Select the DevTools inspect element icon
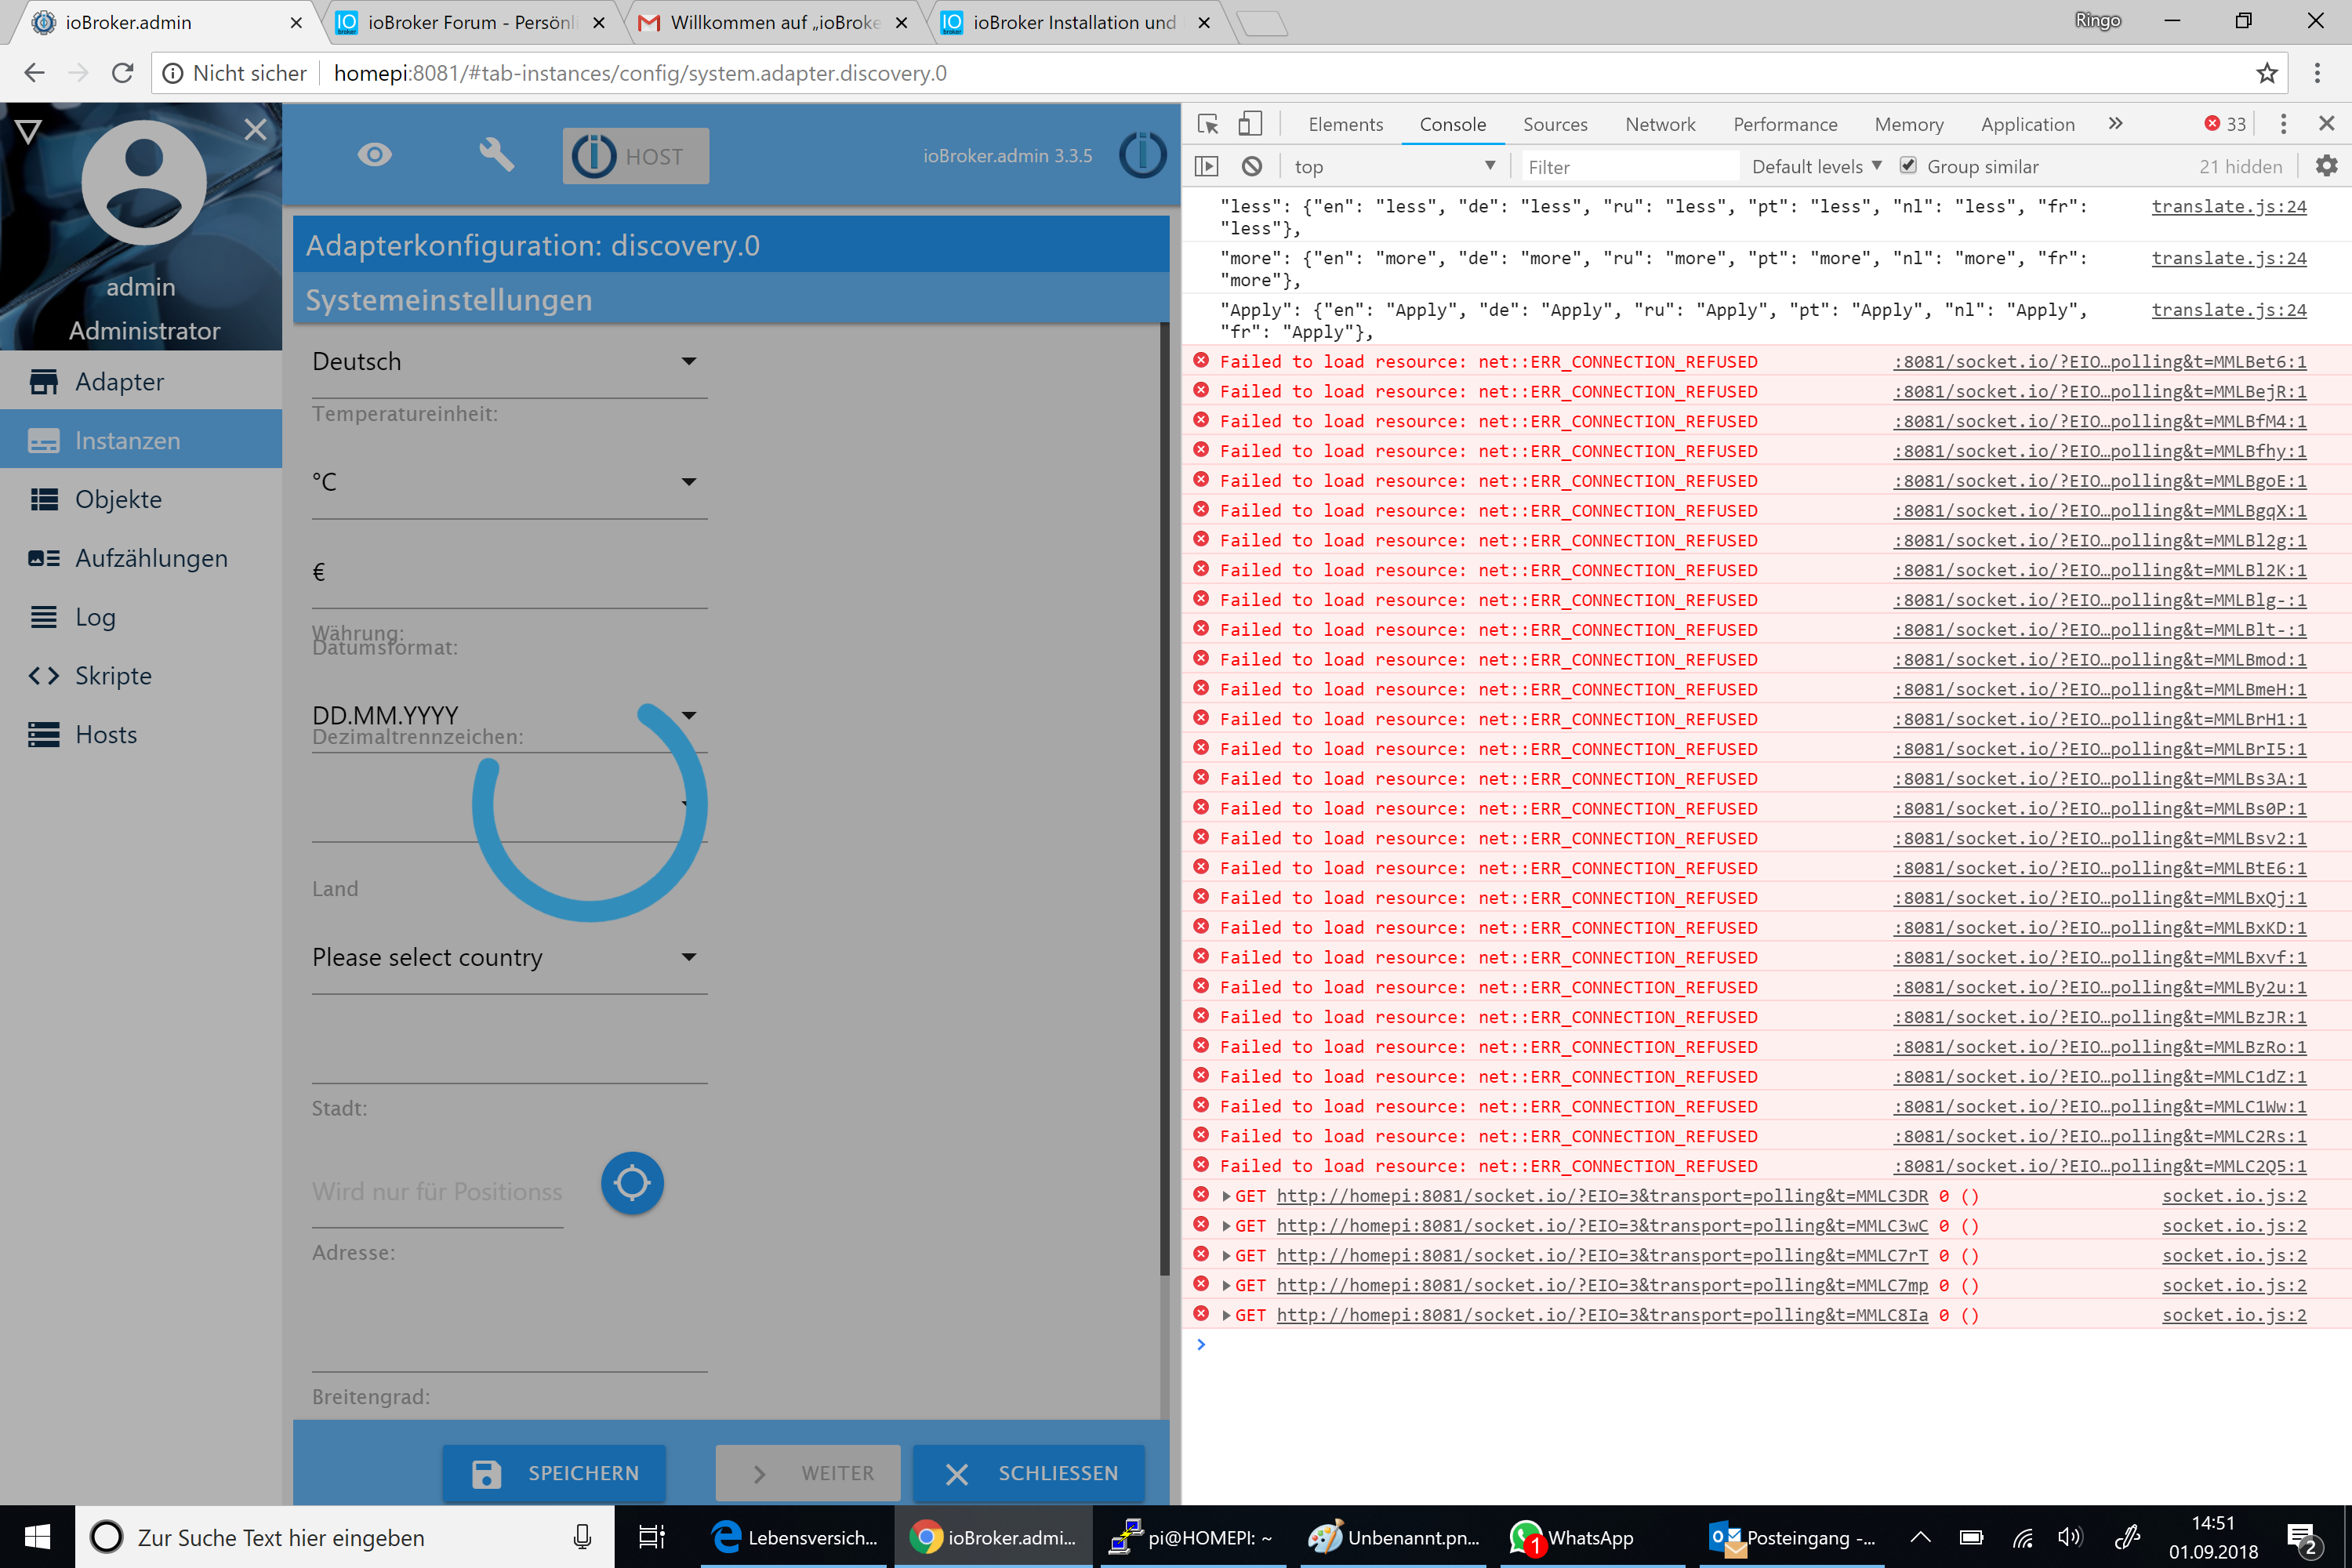 (1207, 124)
